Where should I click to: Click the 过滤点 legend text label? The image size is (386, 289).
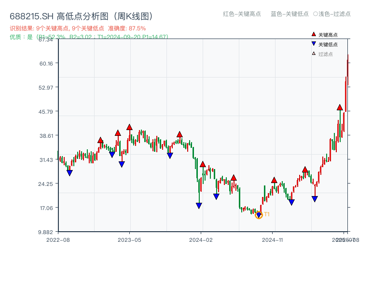click(326, 54)
